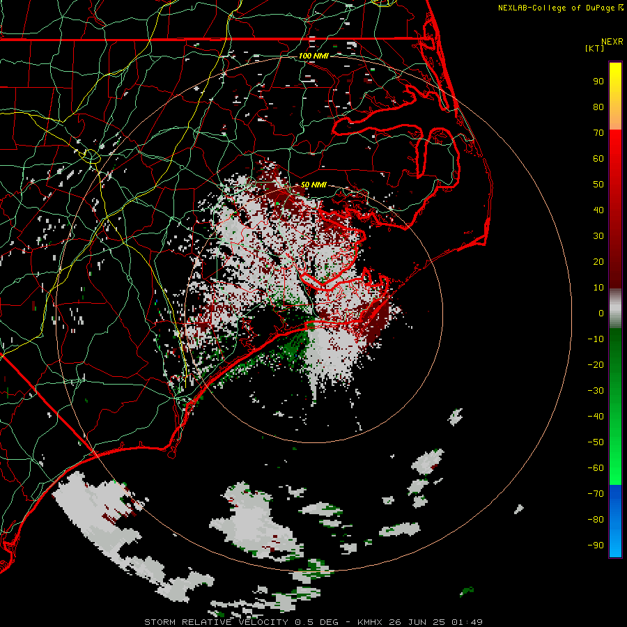Click the -50 scale label

click(x=596, y=442)
